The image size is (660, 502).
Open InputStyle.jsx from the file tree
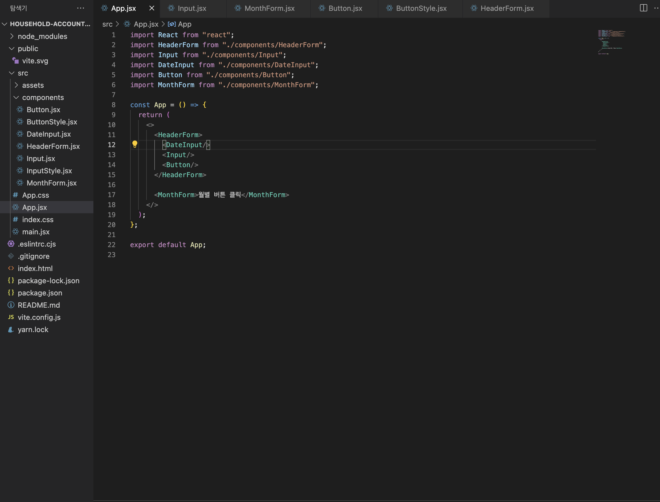pyautogui.click(x=49, y=171)
